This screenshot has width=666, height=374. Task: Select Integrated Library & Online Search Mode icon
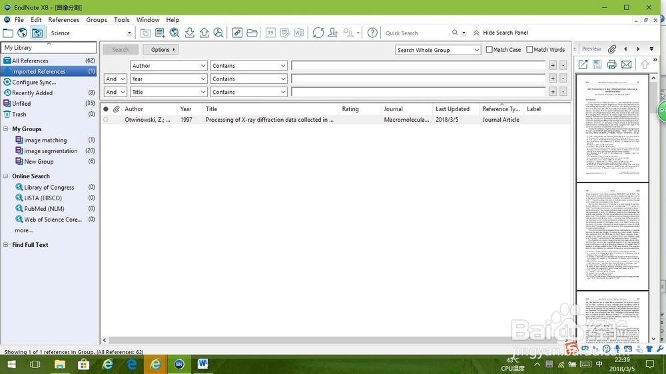click(37, 33)
